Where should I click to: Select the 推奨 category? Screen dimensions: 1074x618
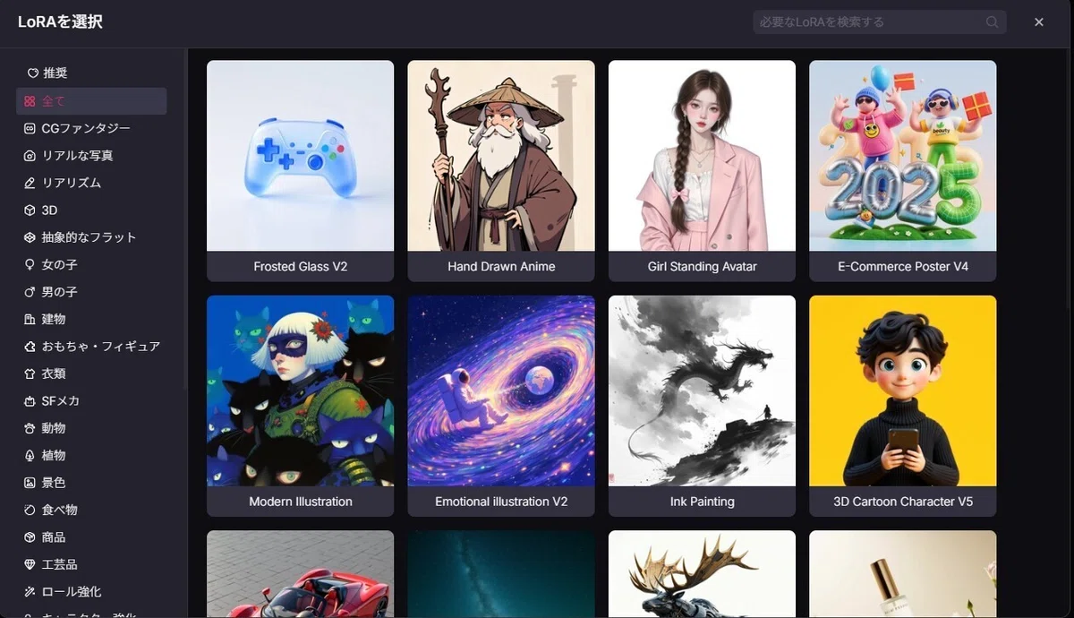[91, 73]
